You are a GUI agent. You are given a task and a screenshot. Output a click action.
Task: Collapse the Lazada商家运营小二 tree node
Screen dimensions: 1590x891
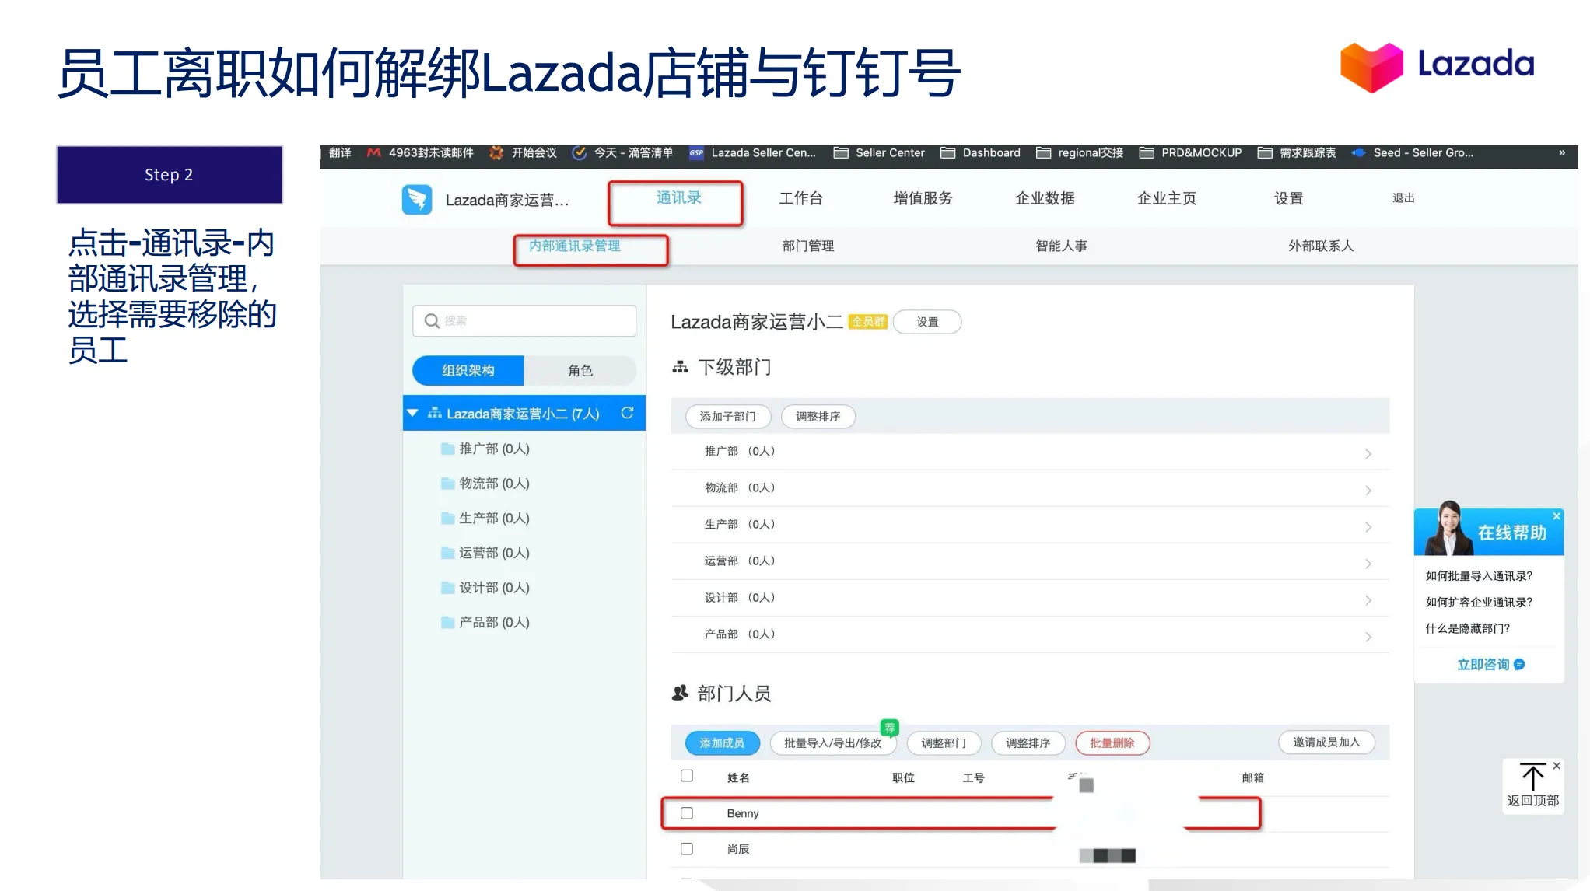pos(412,413)
